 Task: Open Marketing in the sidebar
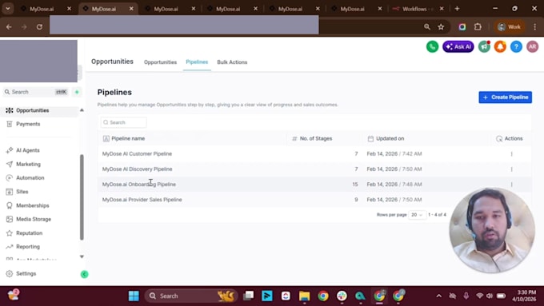click(28, 165)
